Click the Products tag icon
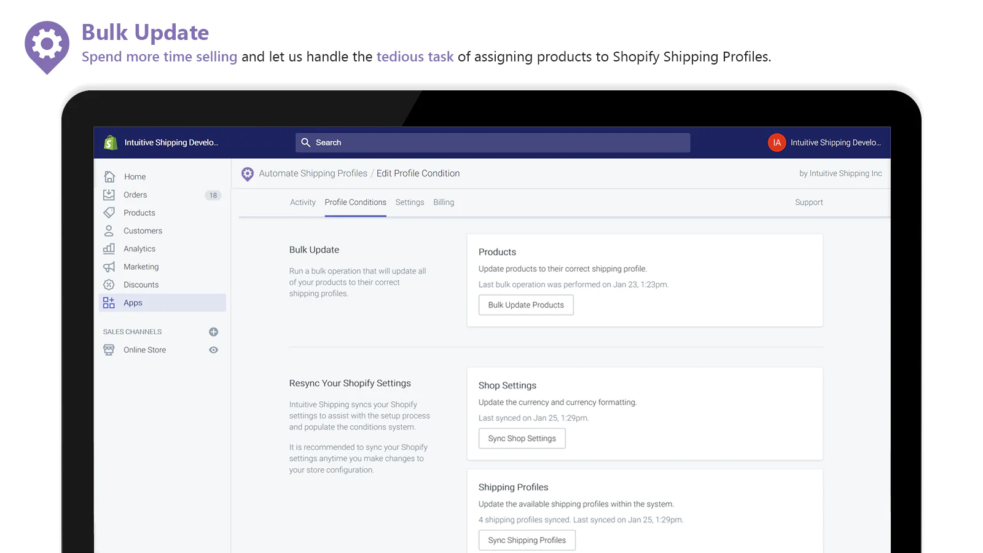The width and height of the screenshot is (983, 553). click(109, 213)
